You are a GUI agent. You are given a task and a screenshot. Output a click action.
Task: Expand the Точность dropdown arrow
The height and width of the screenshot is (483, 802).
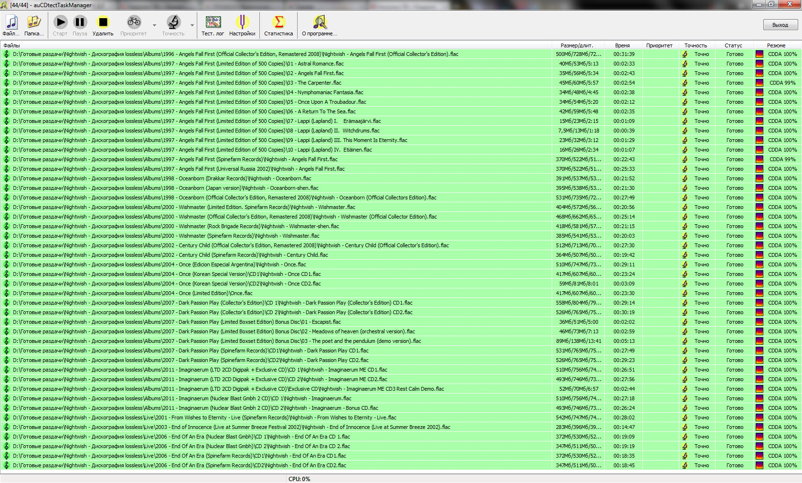[x=192, y=25]
